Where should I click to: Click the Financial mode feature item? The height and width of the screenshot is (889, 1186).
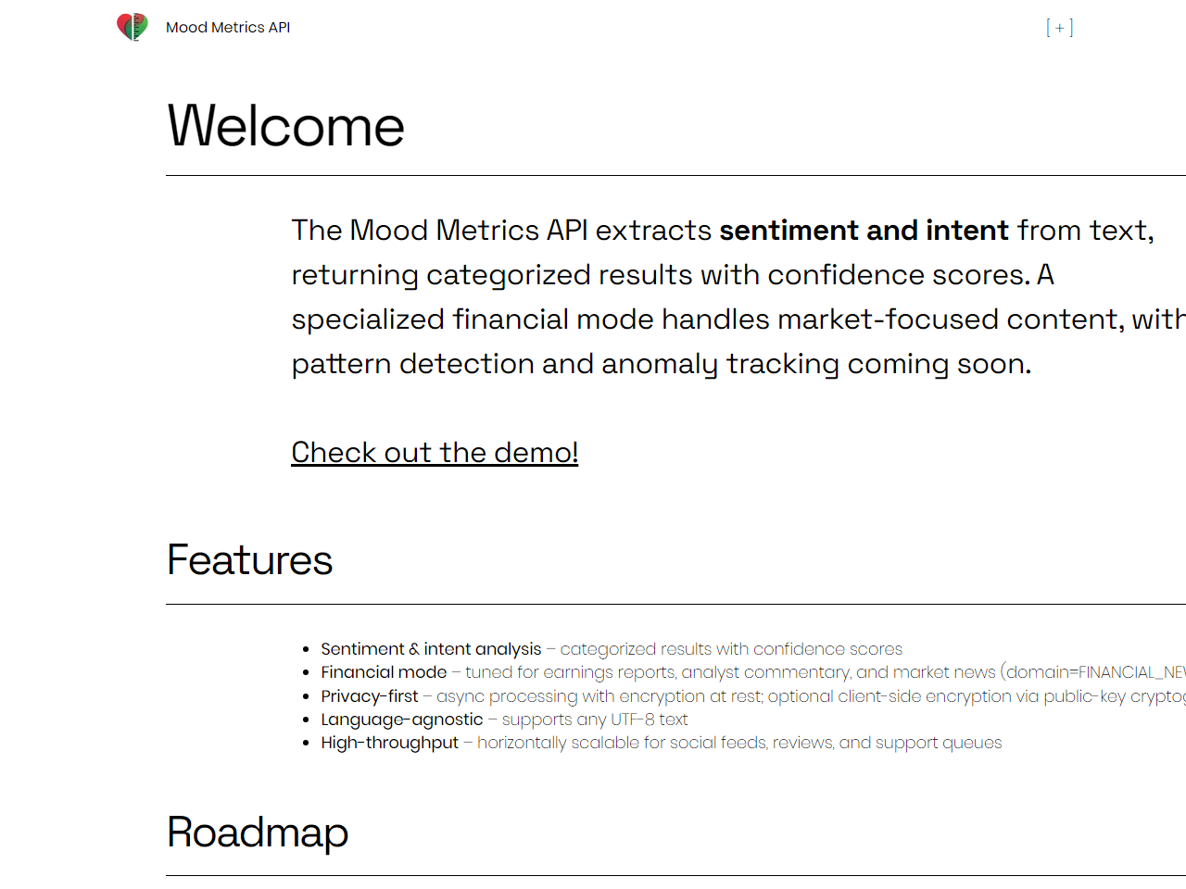384,672
